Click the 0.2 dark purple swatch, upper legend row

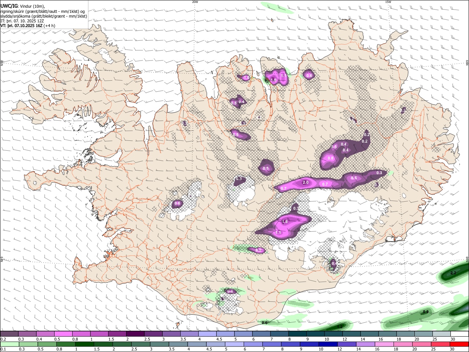click(x=9, y=334)
